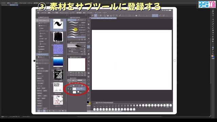Select the Text tool (A icon)
Screen dimensions: 217x122
point(88,91)
